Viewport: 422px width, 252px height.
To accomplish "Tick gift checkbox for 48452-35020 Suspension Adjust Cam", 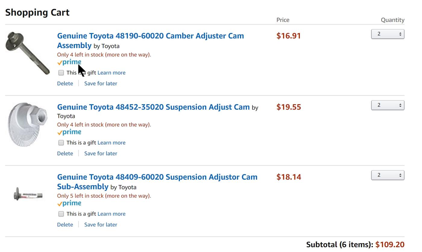I will [61, 143].
